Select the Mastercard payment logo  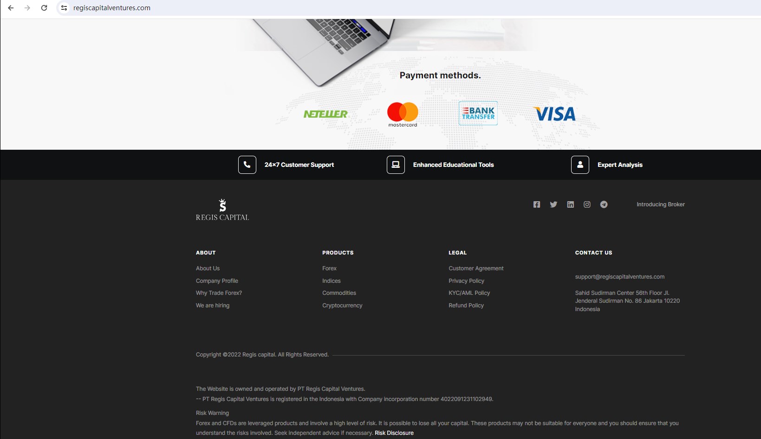[x=403, y=115]
